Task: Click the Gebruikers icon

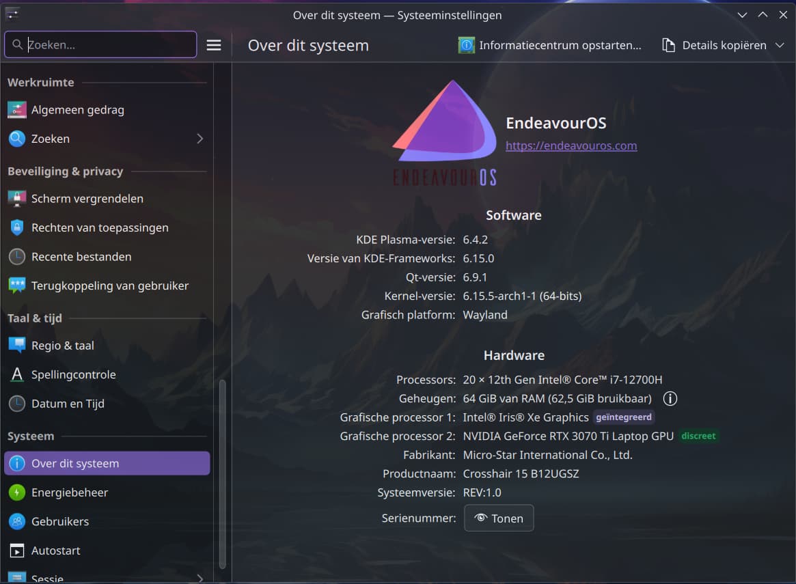Action: tap(17, 521)
